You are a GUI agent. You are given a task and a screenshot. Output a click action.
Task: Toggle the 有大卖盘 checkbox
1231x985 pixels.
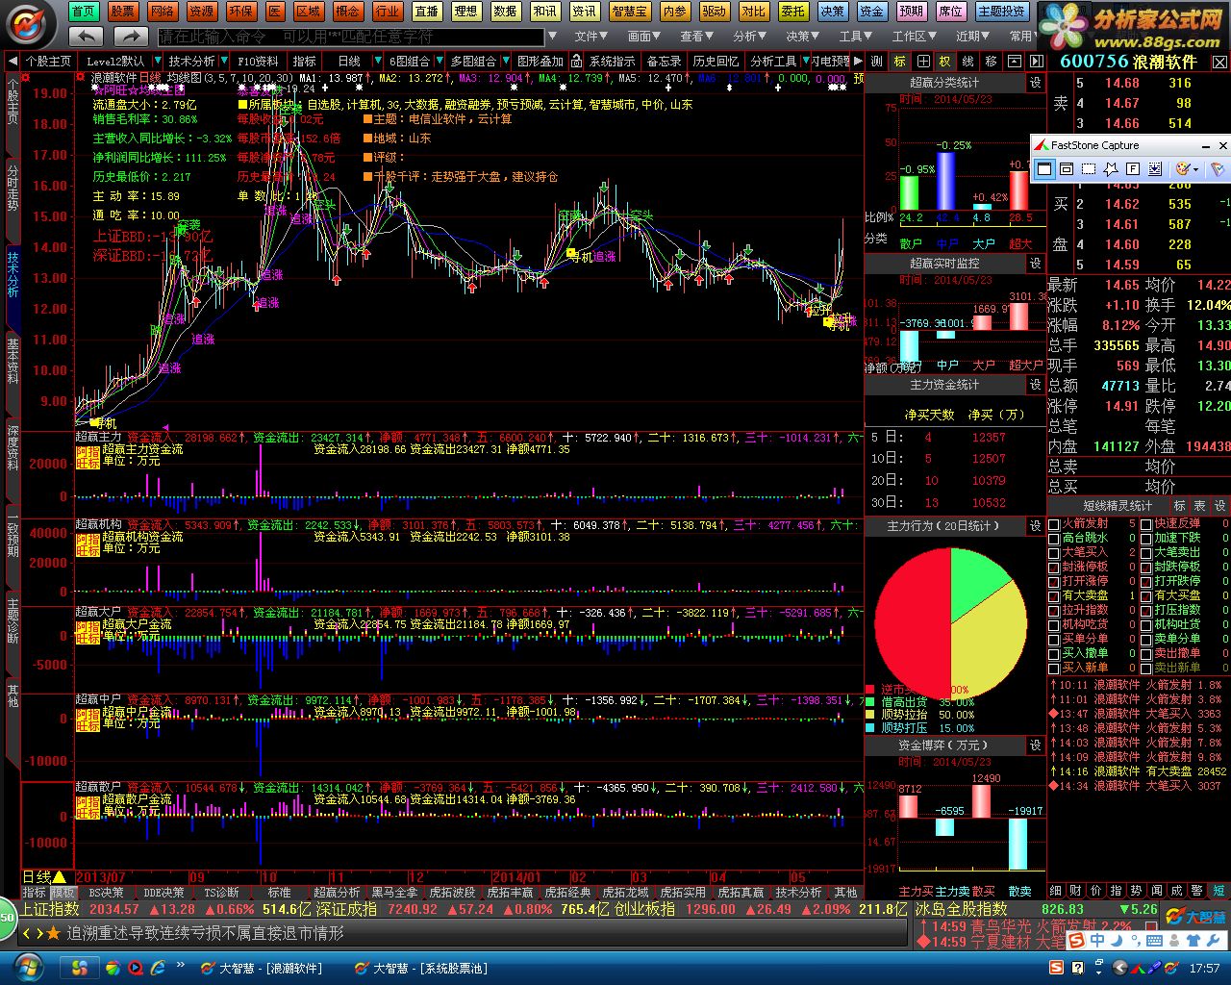click(x=1054, y=596)
